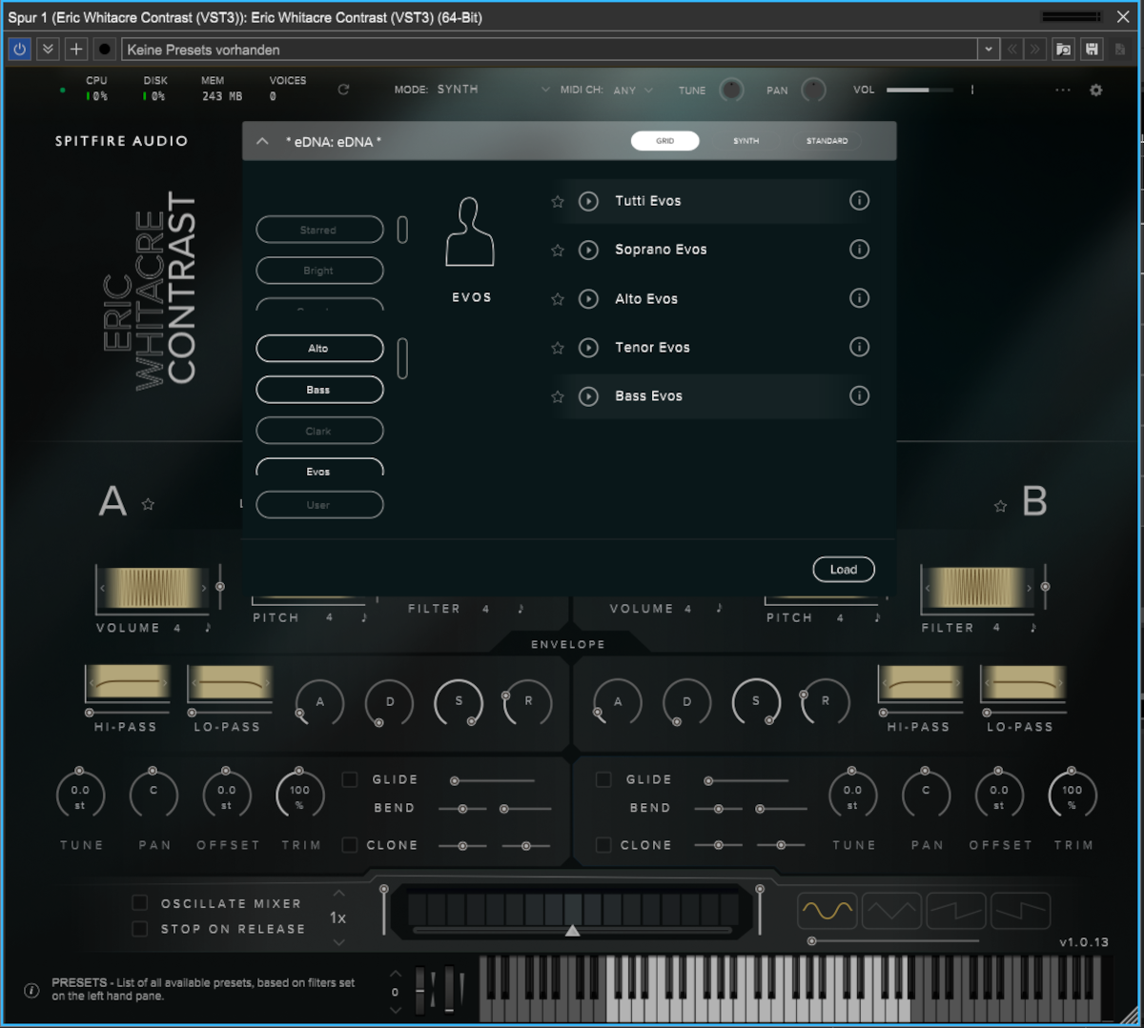This screenshot has width=1144, height=1028.
Task: Switch to the SYNTH view tab
Action: [746, 141]
